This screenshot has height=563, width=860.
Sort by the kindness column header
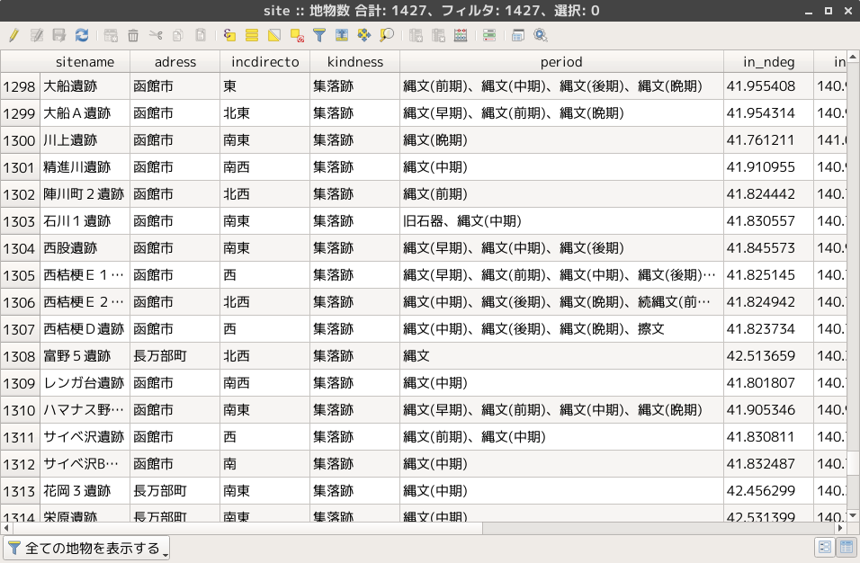[354, 62]
